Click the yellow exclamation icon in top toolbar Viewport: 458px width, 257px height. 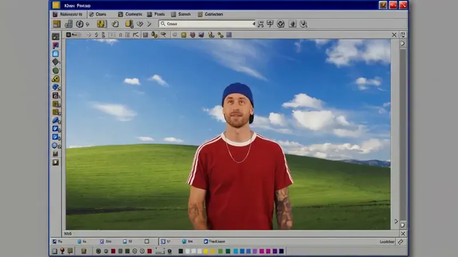101,24
